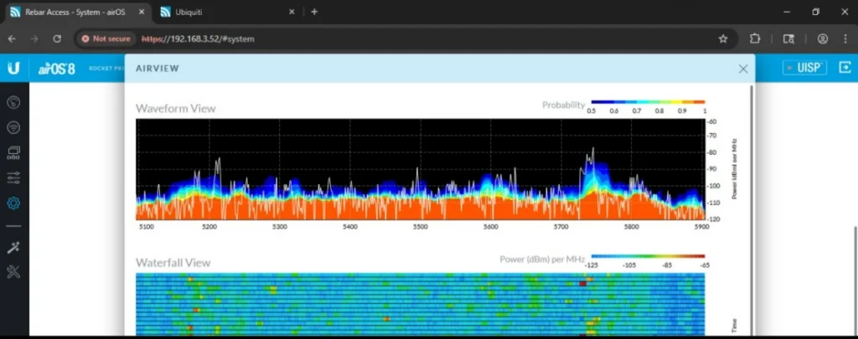Go forward in browser history
Image resolution: width=858 pixels, height=339 pixels.
tap(34, 39)
